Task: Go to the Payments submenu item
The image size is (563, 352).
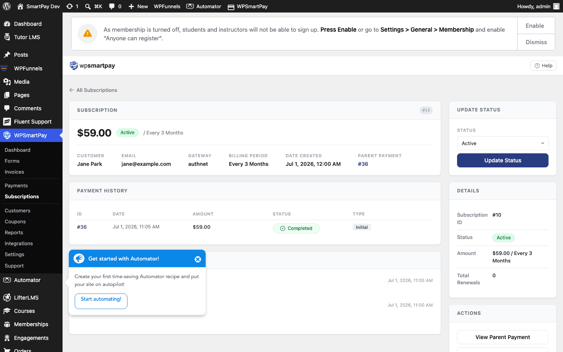Action: pyautogui.click(x=16, y=185)
